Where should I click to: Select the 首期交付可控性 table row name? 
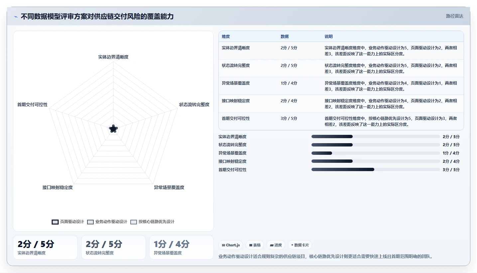236,119
